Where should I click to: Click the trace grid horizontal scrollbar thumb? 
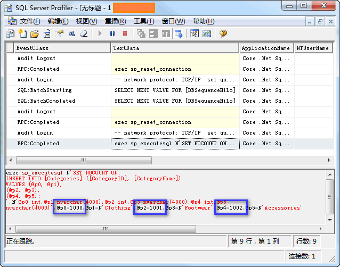84,160
